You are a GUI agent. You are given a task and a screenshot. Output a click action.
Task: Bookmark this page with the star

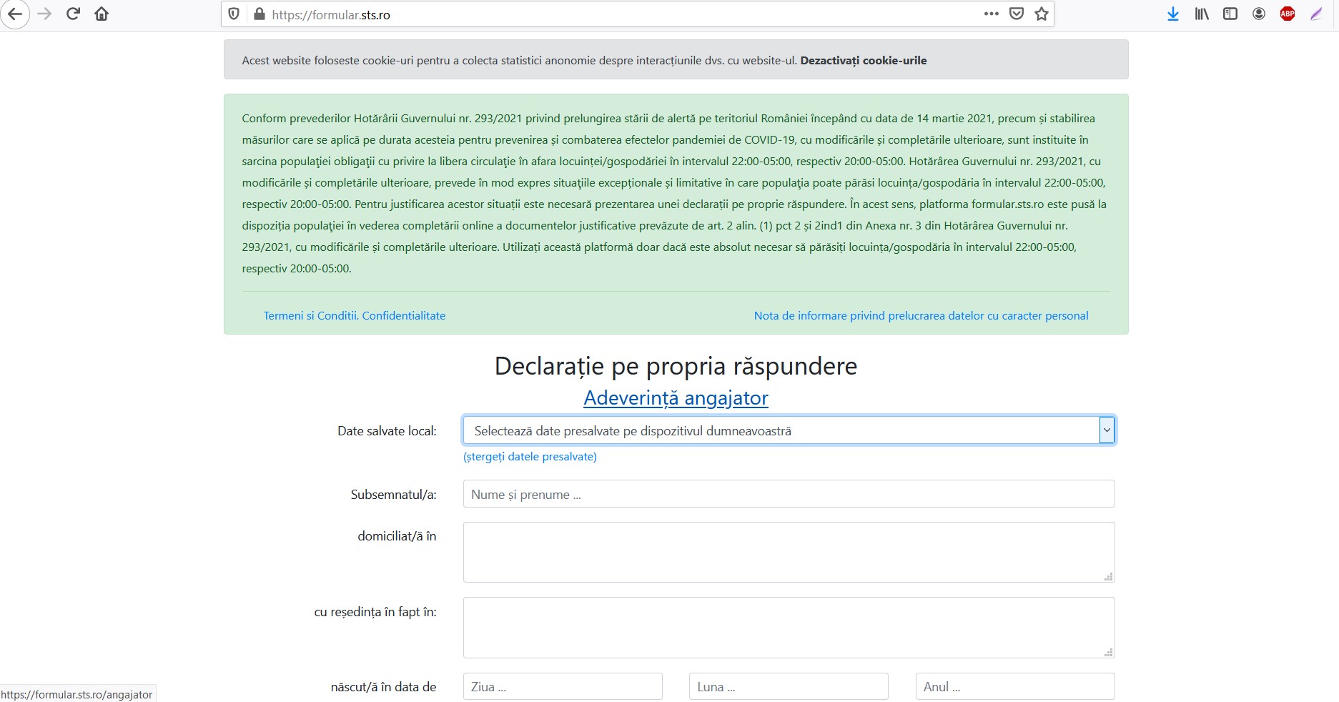[1042, 14]
